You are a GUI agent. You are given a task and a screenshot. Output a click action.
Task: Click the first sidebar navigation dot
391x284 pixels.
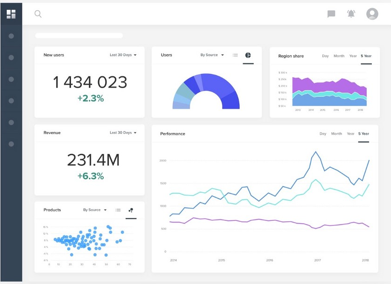pyautogui.click(x=11, y=36)
